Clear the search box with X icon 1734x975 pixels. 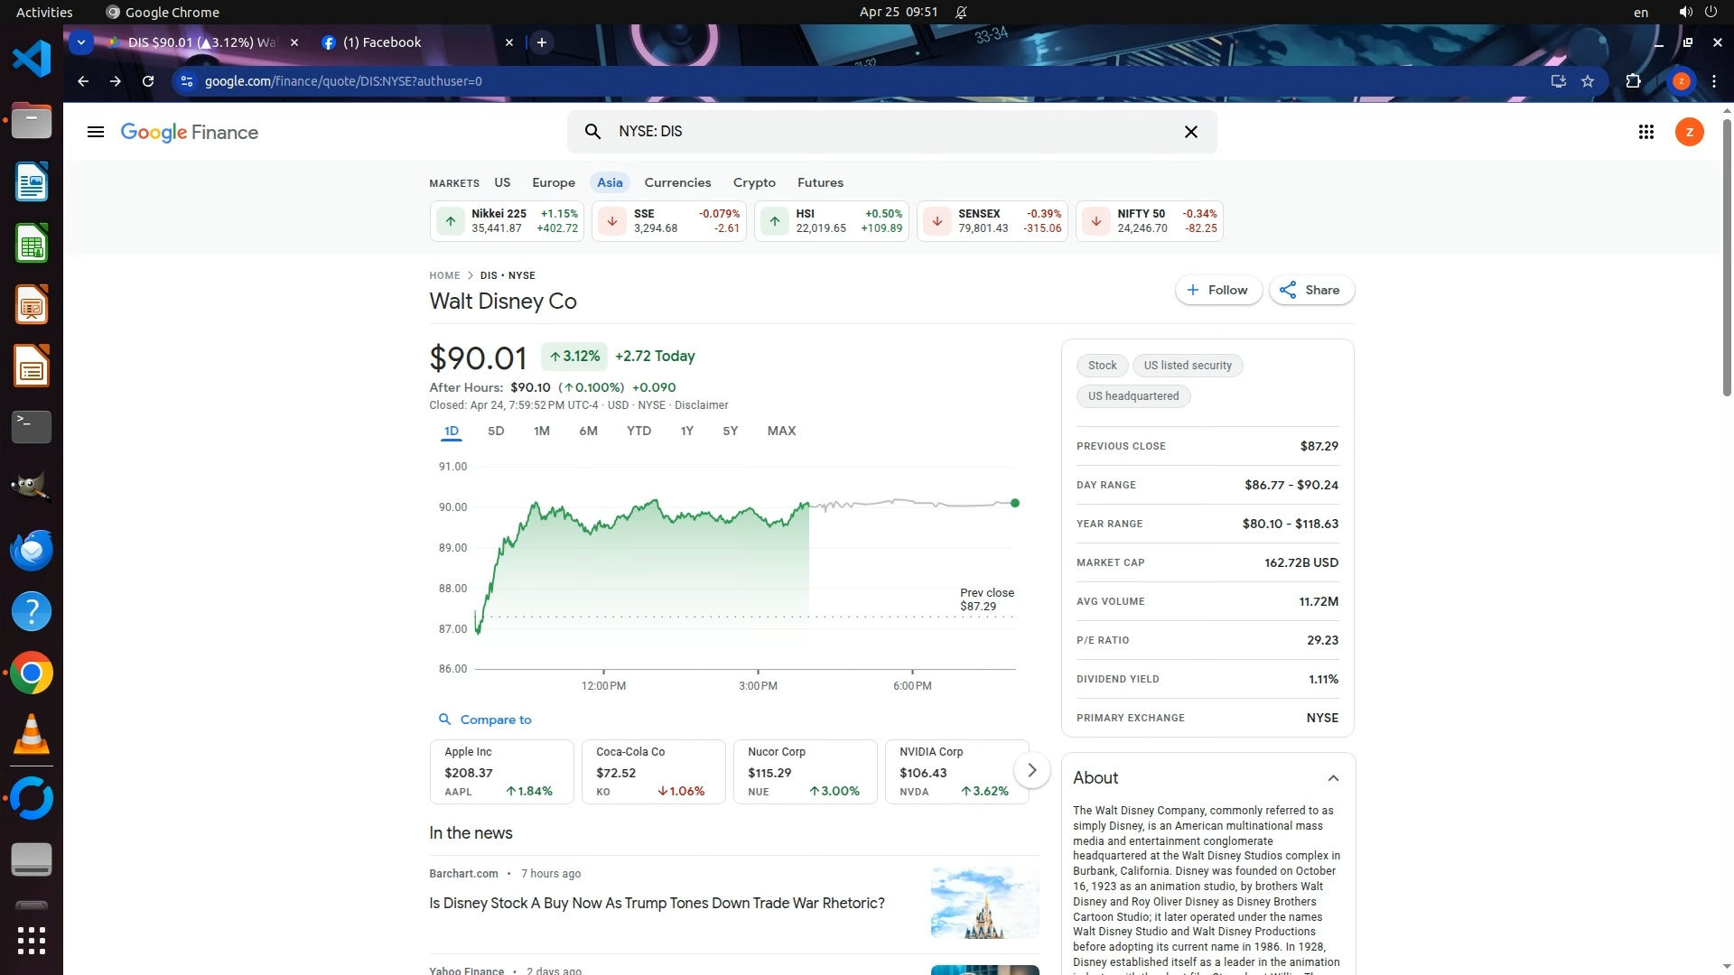click(1190, 132)
